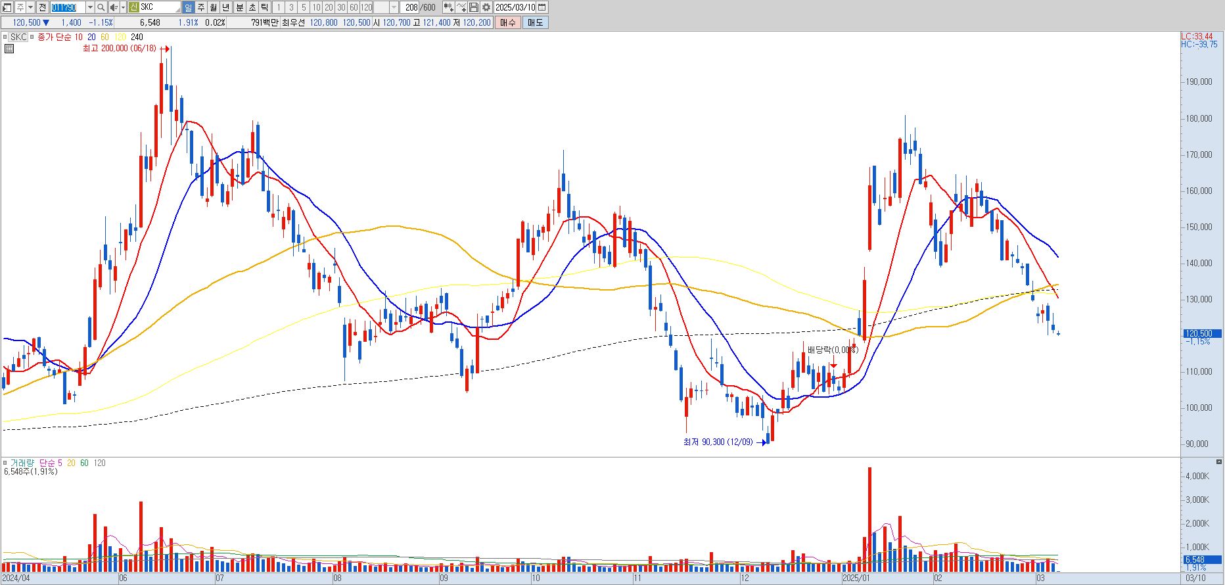The width and height of the screenshot is (1225, 585).
Task: Click the green 신 badge beside SKC name
Action: click(133, 7)
